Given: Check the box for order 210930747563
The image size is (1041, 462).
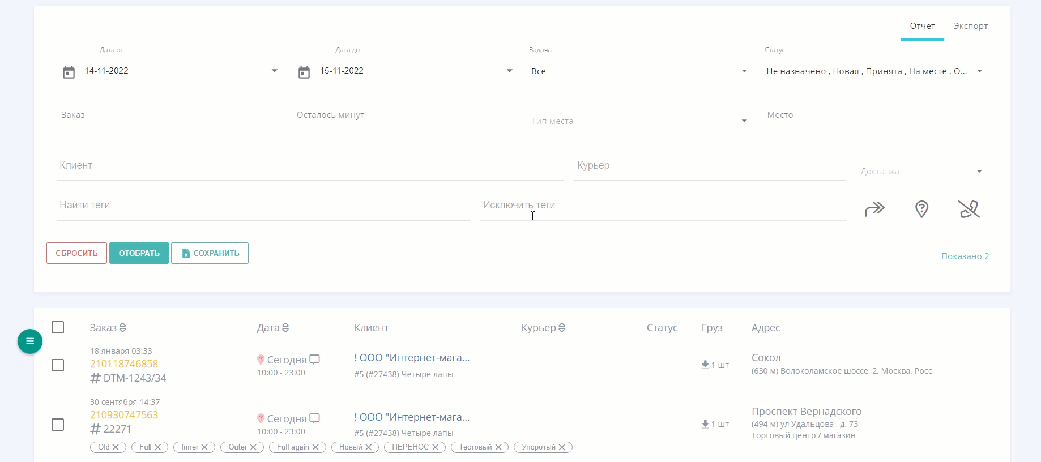Looking at the screenshot, I should (x=58, y=425).
